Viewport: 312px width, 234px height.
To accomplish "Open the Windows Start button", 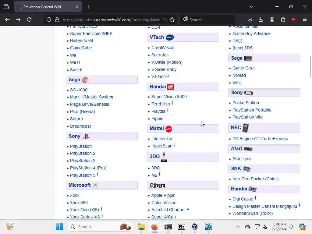I will 59,227.
